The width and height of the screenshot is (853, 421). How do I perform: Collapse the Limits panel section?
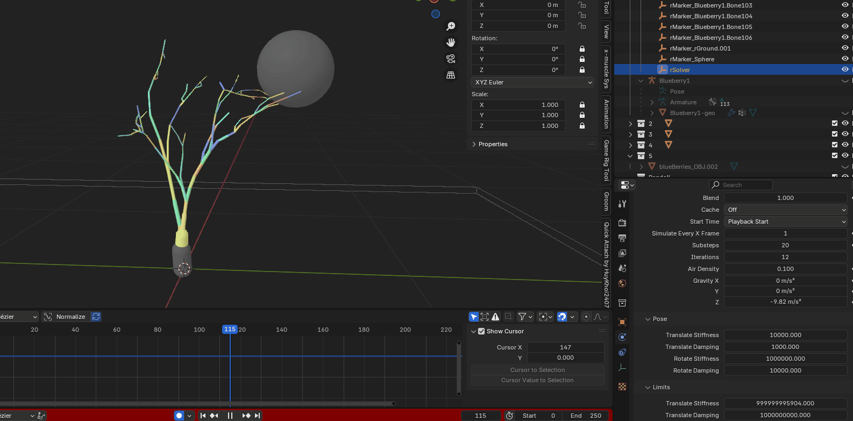(x=648, y=387)
